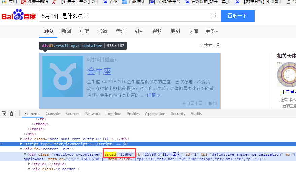This screenshot has width=296, height=172.
Task: Expand the c-border div node
Action: [29, 169]
